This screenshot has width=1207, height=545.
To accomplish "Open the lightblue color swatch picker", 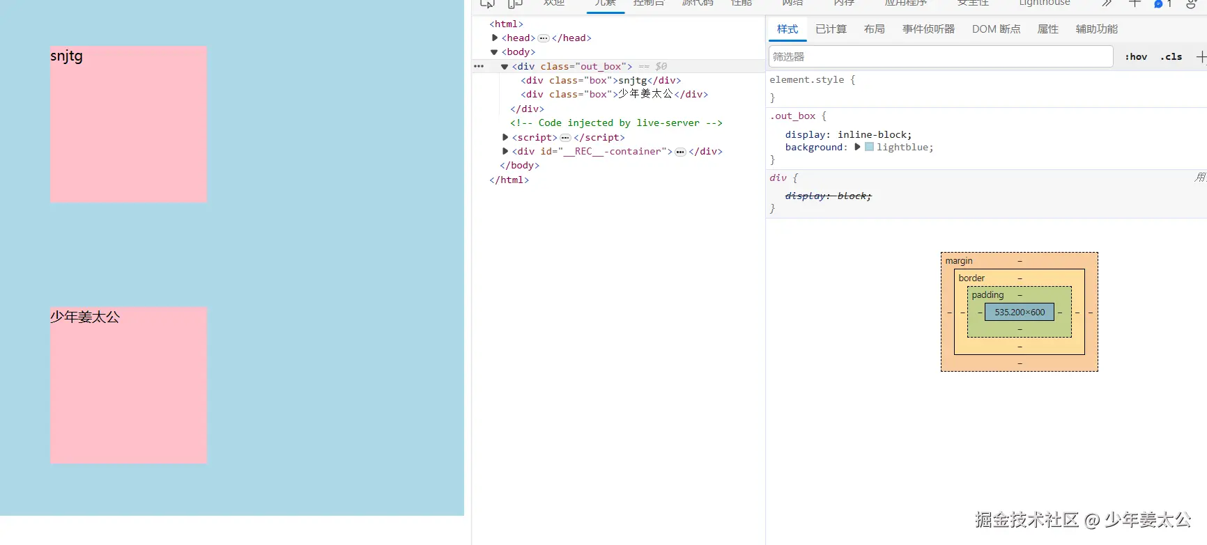I will tap(869, 147).
